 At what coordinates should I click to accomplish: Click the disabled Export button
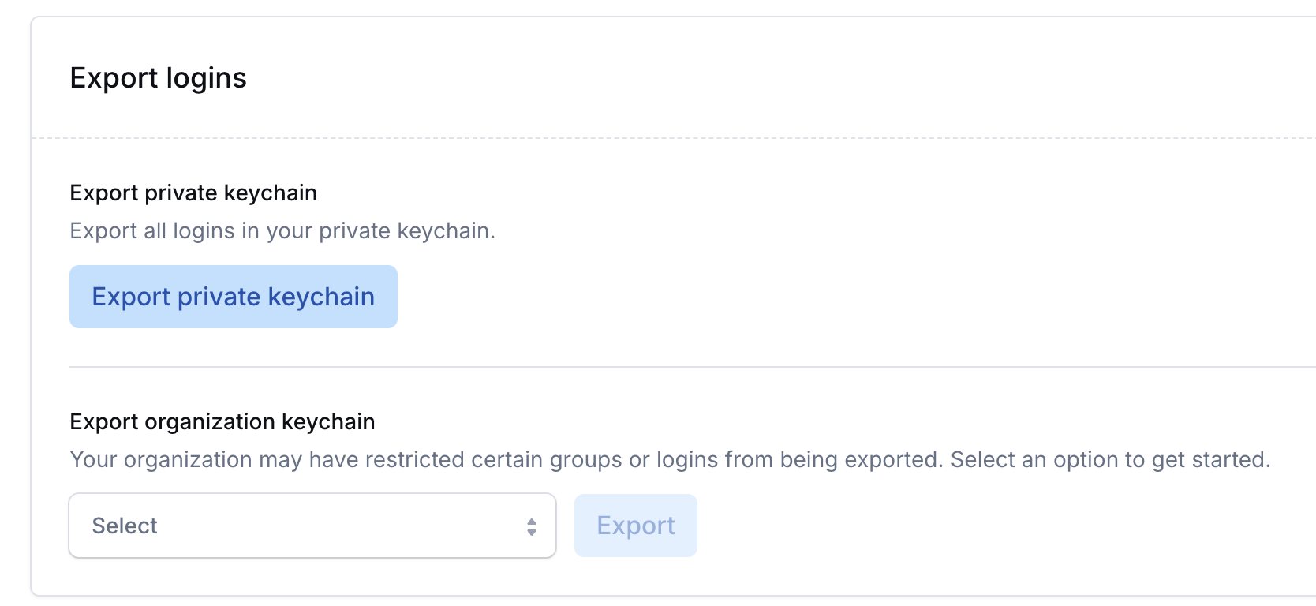[x=636, y=526]
